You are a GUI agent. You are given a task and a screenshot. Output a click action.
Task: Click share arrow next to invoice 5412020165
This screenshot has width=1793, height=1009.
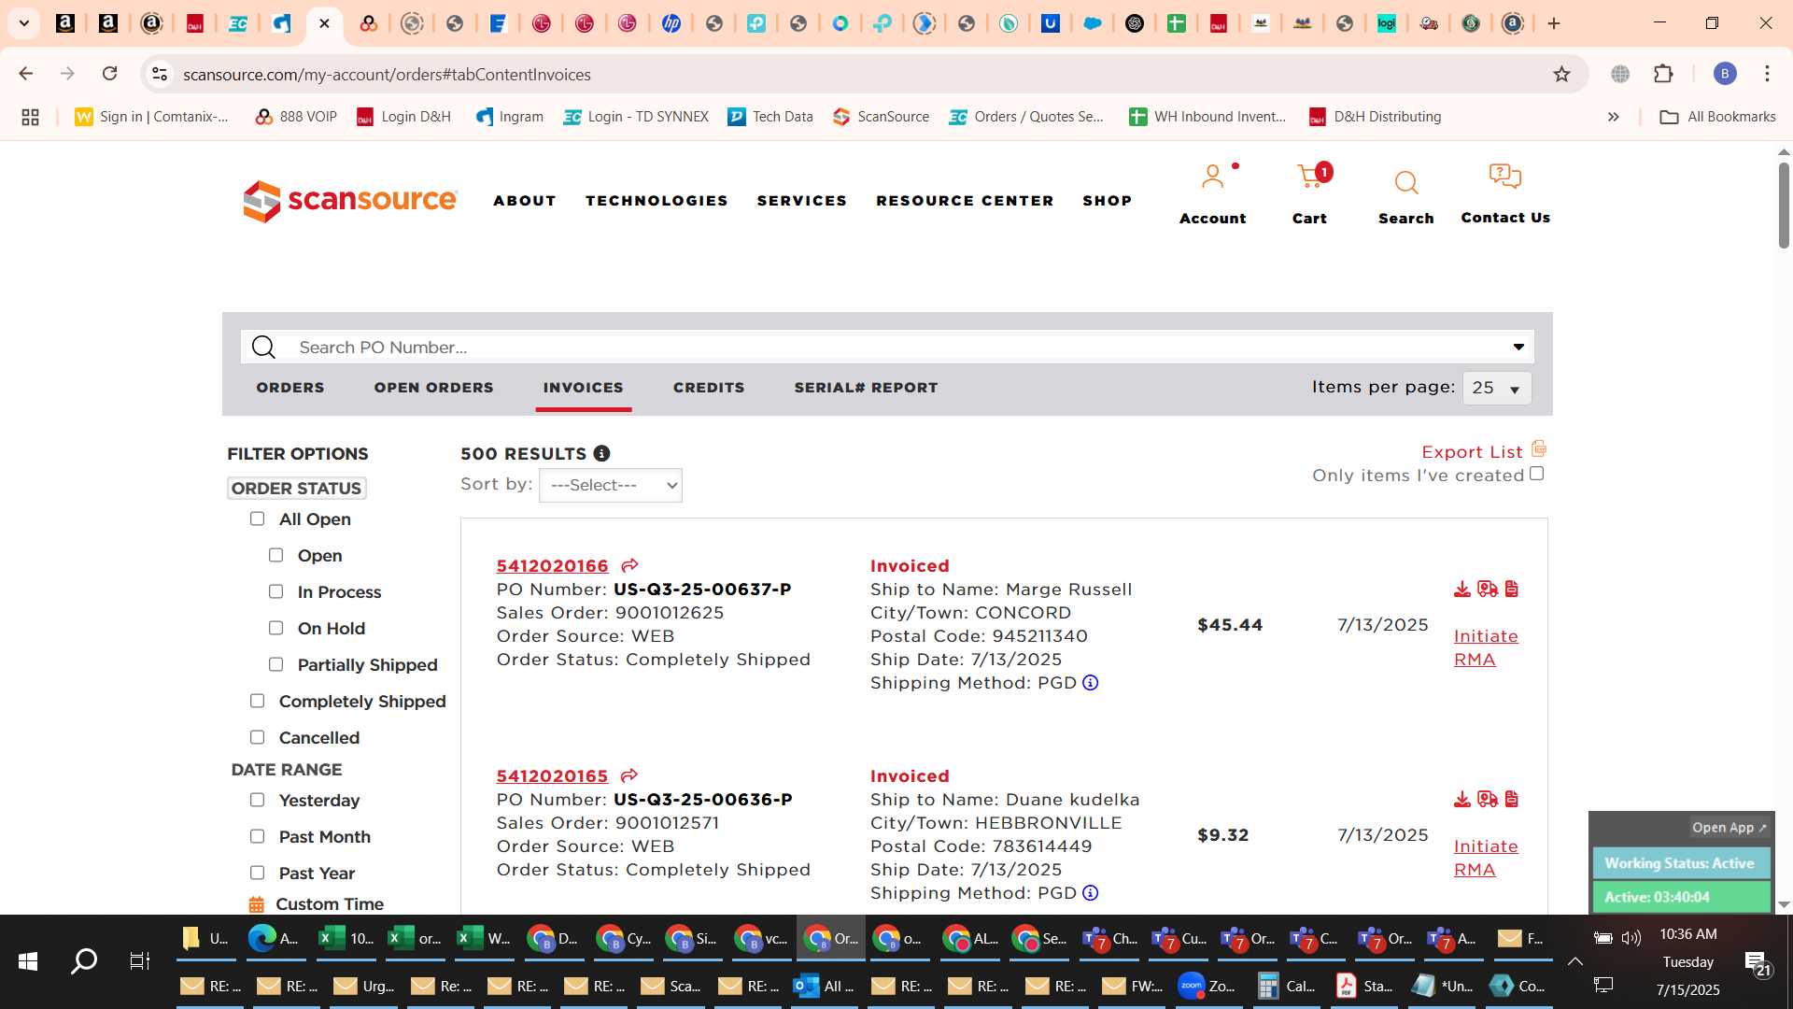(629, 775)
